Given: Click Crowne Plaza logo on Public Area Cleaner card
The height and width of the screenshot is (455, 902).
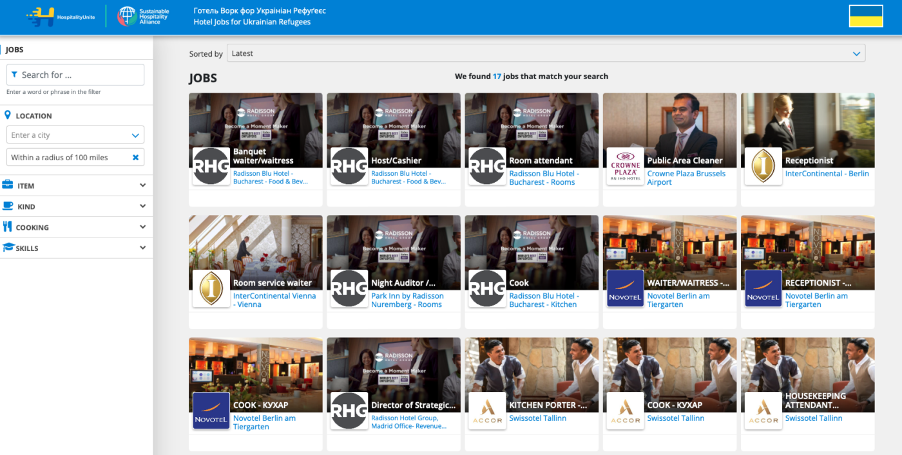Looking at the screenshot, I should (x=625, y=167).
